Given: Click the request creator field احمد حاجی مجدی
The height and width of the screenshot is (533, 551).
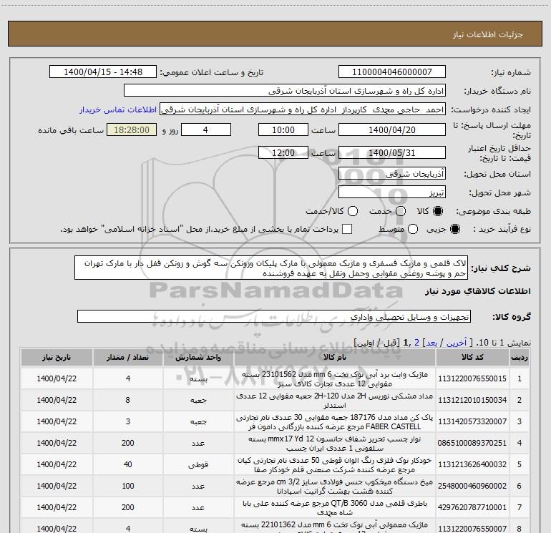Looking at the screenshot, I should (303, 109).
